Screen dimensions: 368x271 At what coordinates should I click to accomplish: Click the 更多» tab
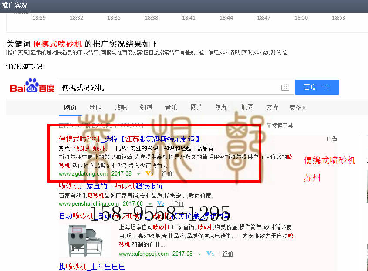297,107
